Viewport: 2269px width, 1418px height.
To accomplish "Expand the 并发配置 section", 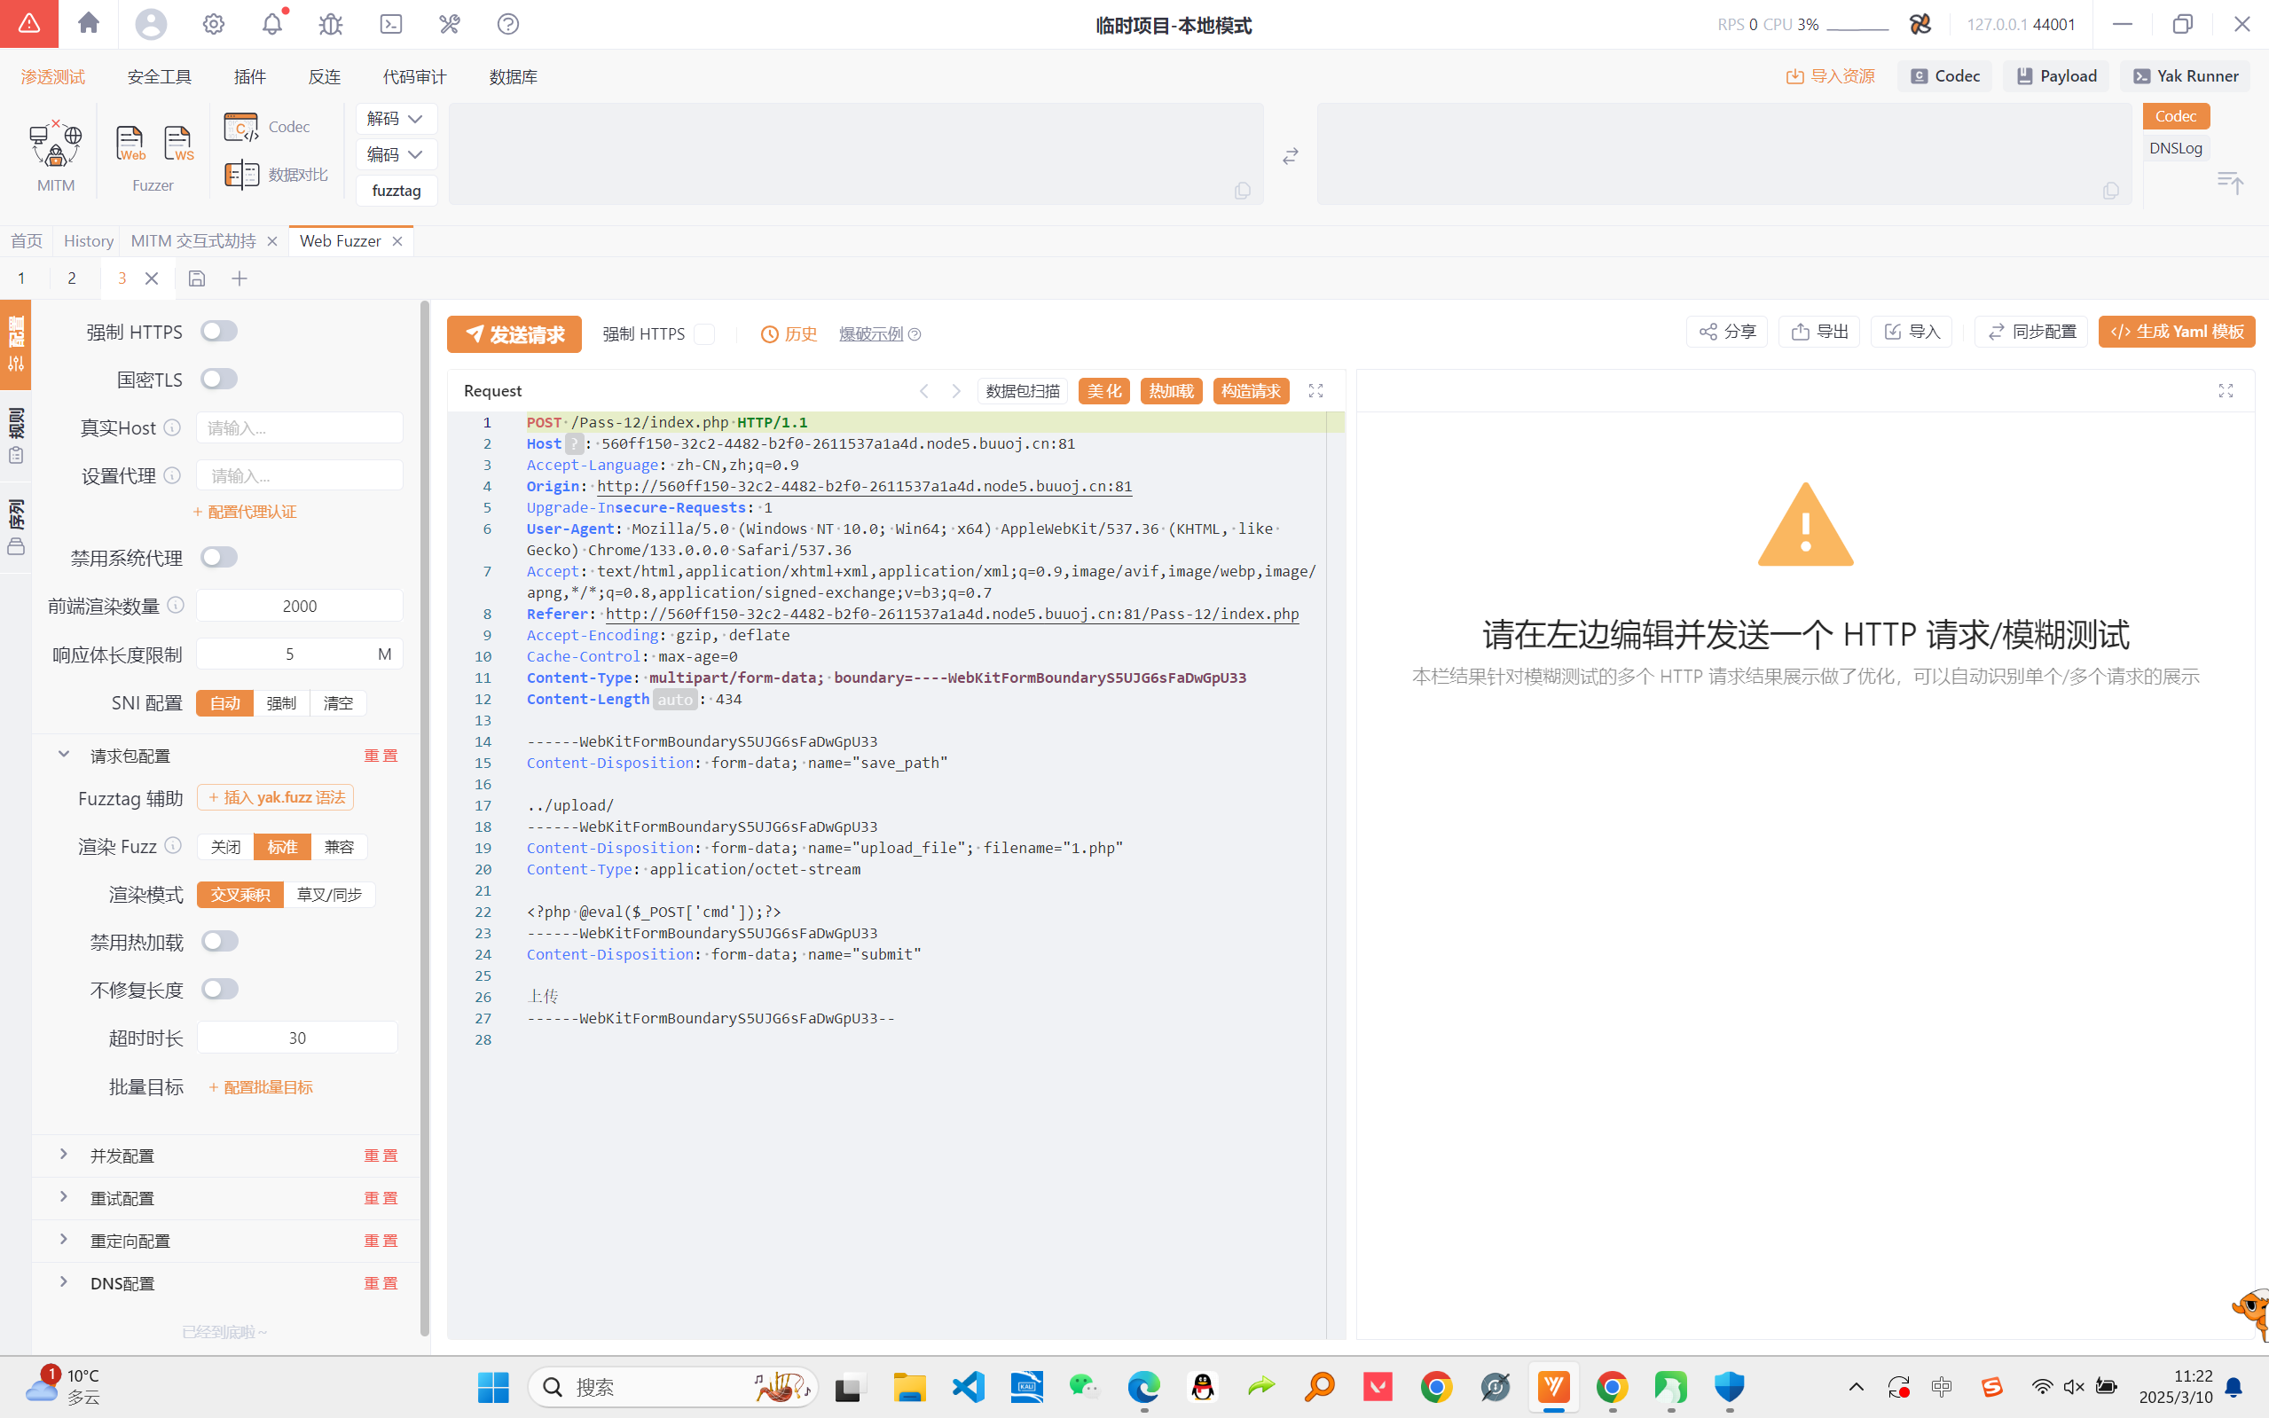I will click(122, 1156).
